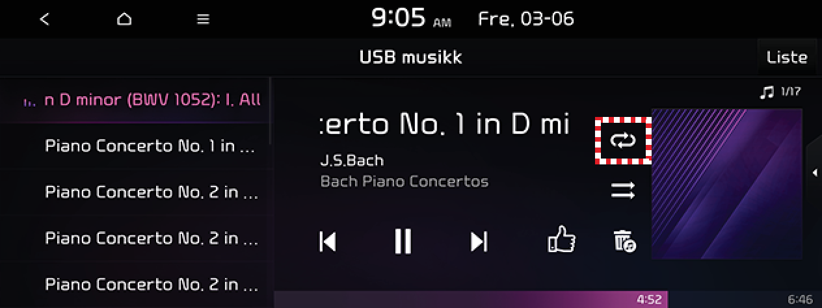This screenshot has width=822, height=308.
Task: Toggle the repeat mode icon
Action: click(623, 140)
